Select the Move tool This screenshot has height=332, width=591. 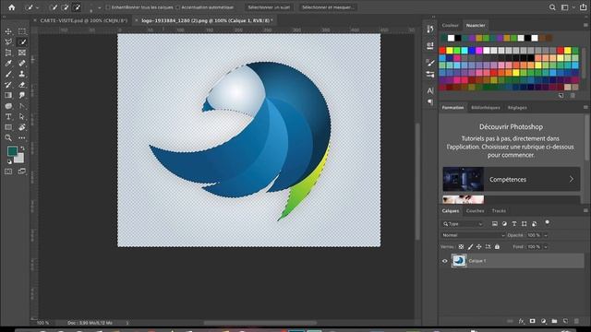coord(8,31)
